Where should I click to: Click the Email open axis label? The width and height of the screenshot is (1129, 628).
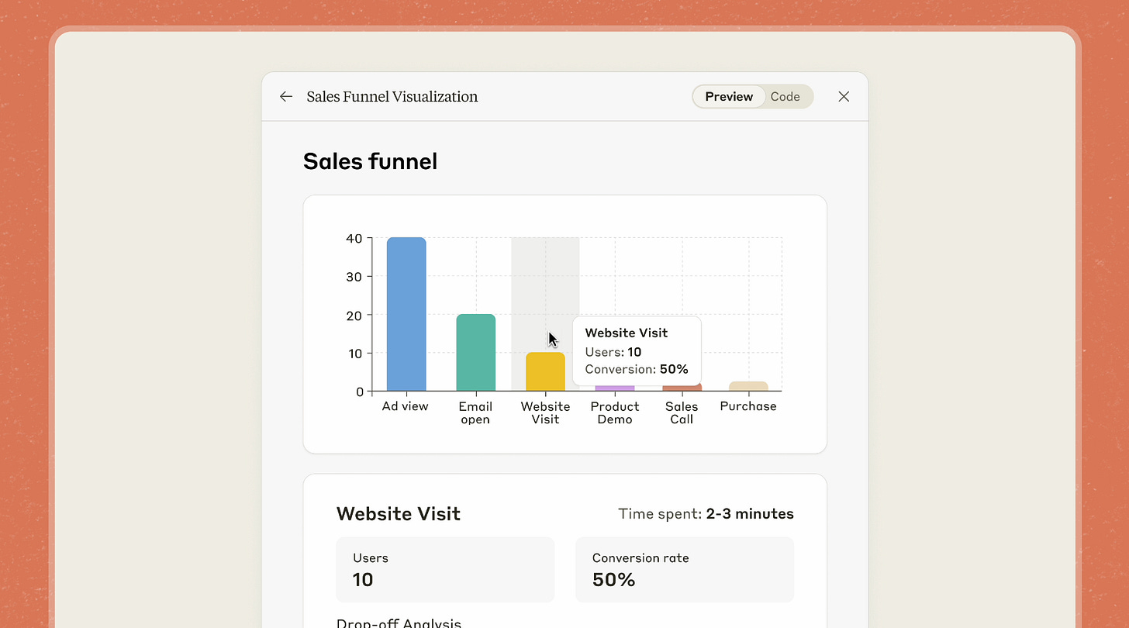[475, 412]
